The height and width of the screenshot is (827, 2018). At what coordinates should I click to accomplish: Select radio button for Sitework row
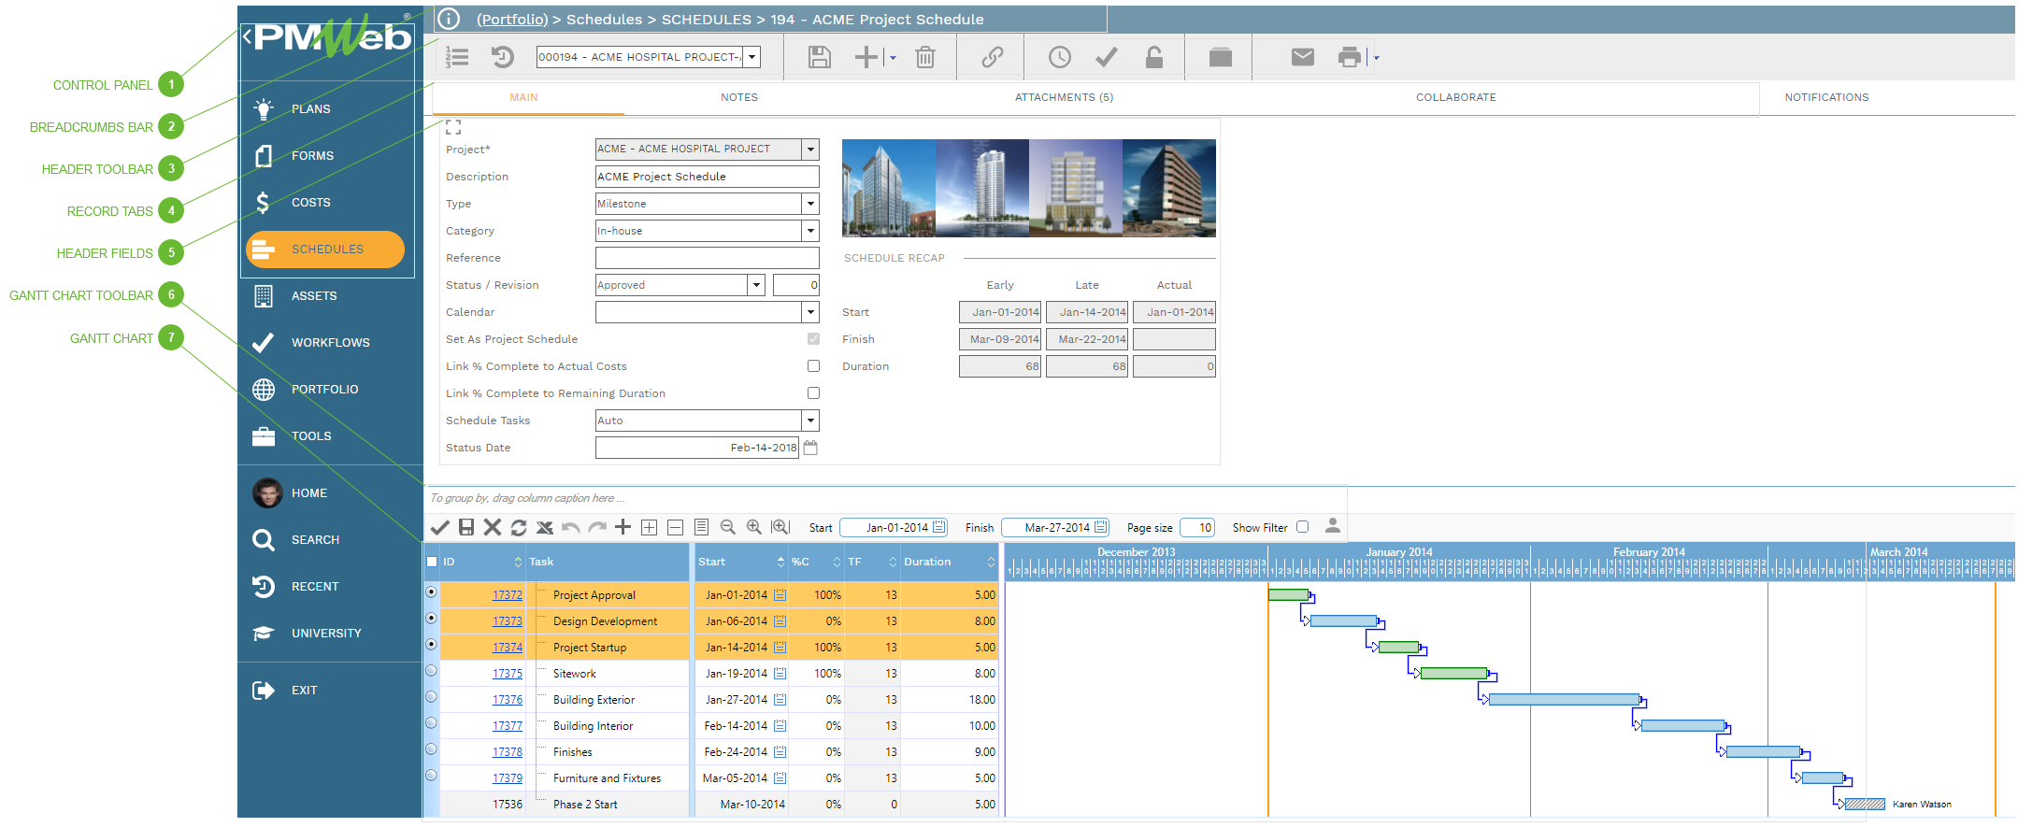pyautogui.click(x=431, y=671)
